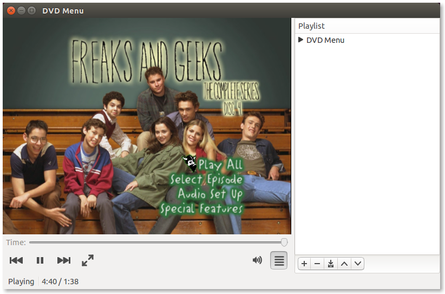Screen dimensions: 445x294
Task: Click the 4:40 / 1:38 time readout
Action: [x=60, y=282]
